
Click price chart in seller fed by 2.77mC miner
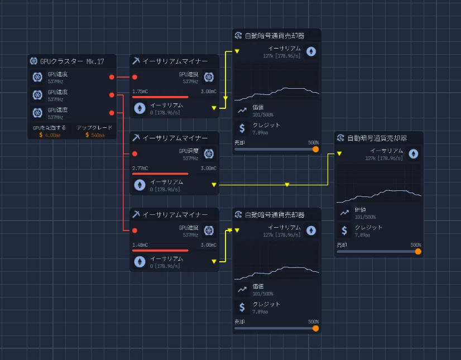click(379, 183)
